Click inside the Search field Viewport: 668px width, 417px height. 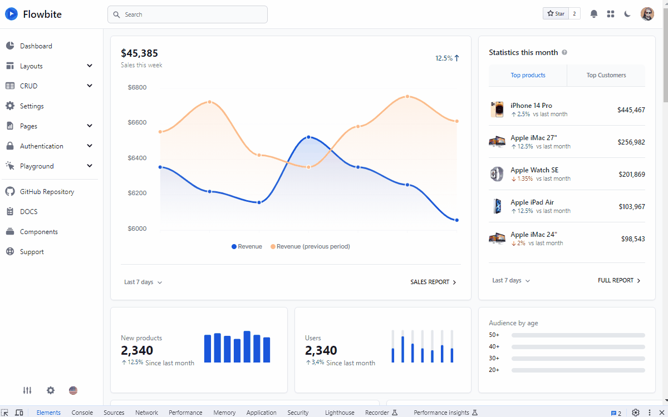187,14
